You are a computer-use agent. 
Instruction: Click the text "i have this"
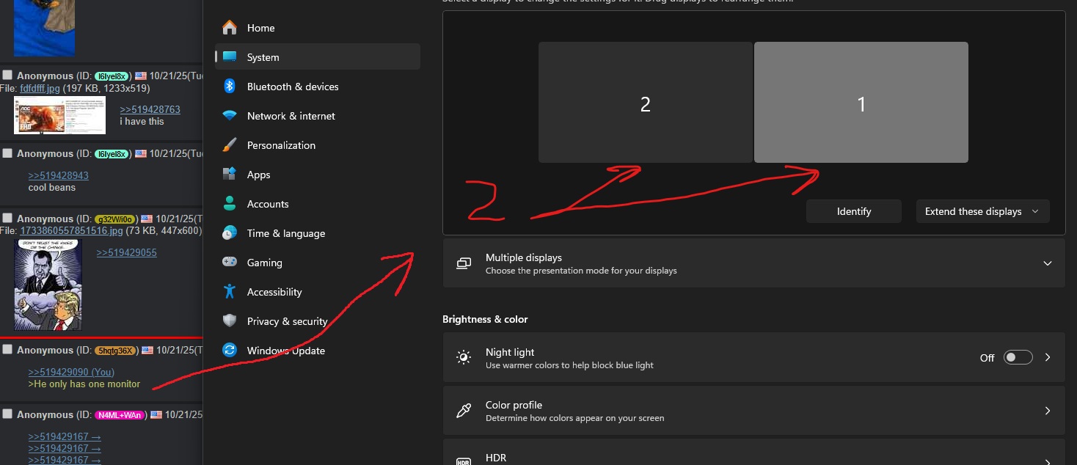(x=142, y=122)
